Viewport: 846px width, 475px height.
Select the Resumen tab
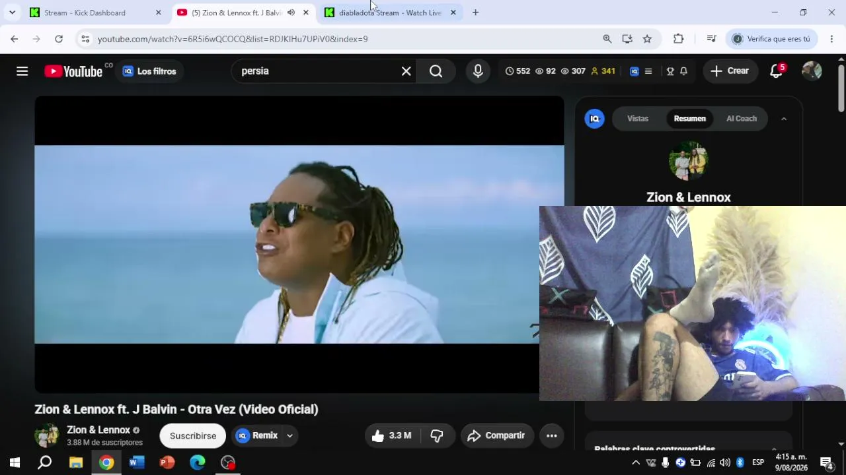pyautogui.click(x=690, y=119)
